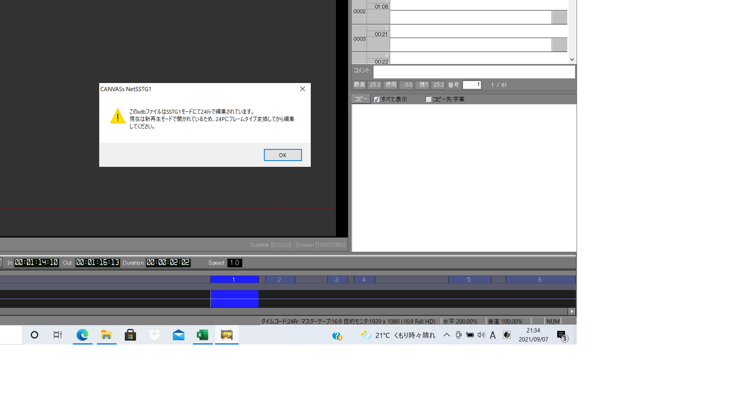This screenshot has width=744, height=419.
Task: Click the blue highlighted waveform clip
Action: (234, 299)
